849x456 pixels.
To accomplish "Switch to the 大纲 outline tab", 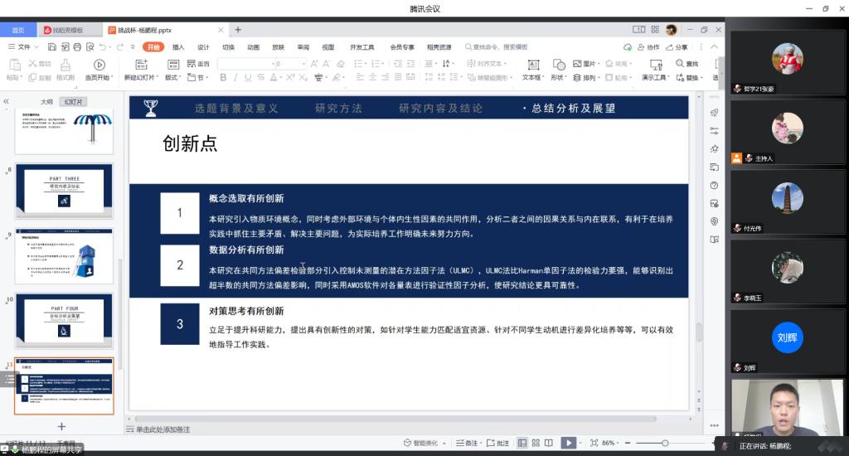I will (x=46, y=102).
